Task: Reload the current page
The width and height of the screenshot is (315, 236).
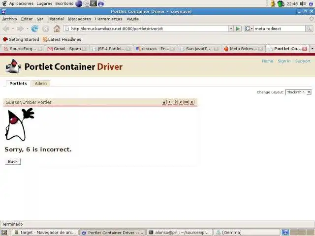Action: (35, 29)
